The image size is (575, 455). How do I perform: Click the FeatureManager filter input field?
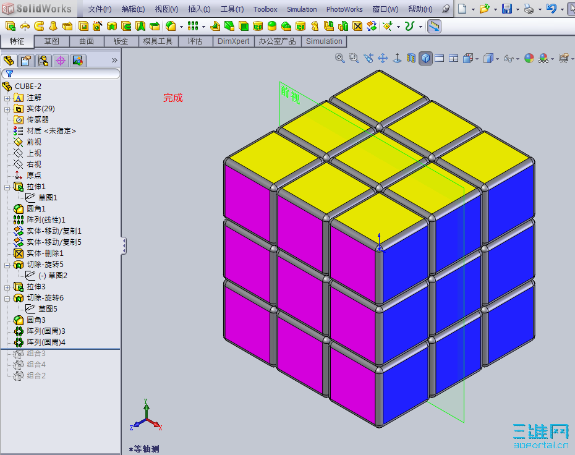click(x=61, y=74)
